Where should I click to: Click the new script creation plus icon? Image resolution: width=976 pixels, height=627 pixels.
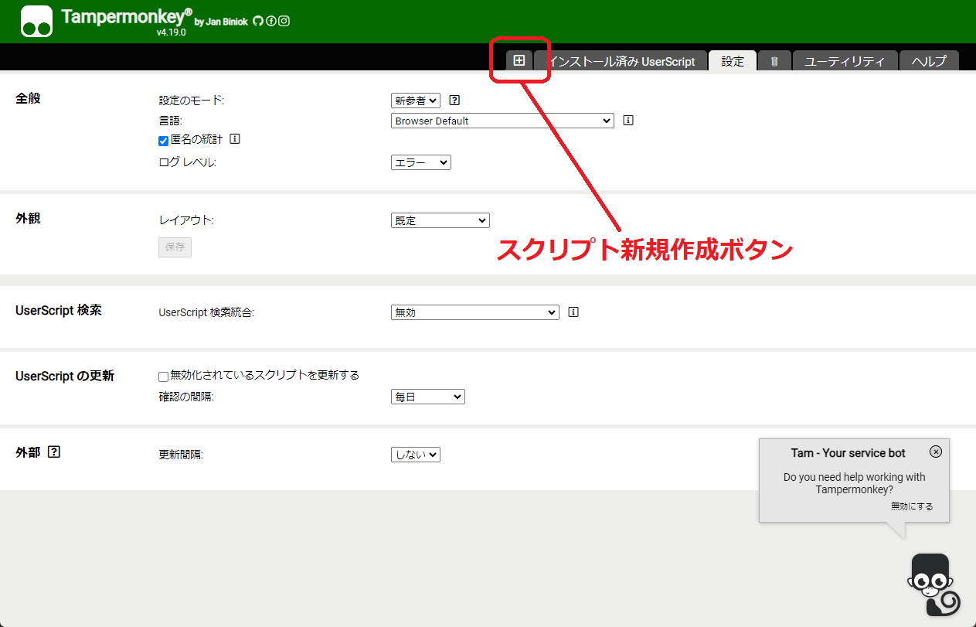(519, 60)
